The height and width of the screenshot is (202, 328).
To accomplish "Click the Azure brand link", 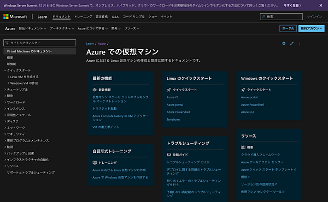I will (10, 28).
